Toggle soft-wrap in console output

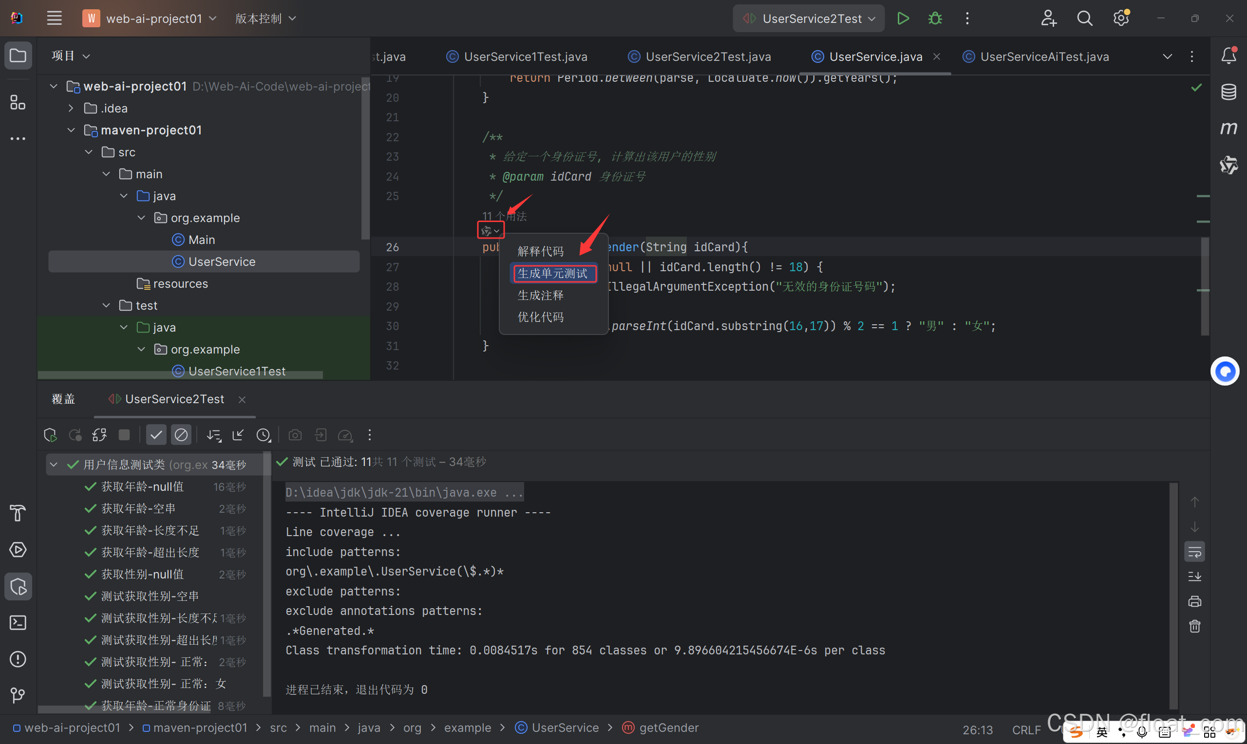(1194, 552)
